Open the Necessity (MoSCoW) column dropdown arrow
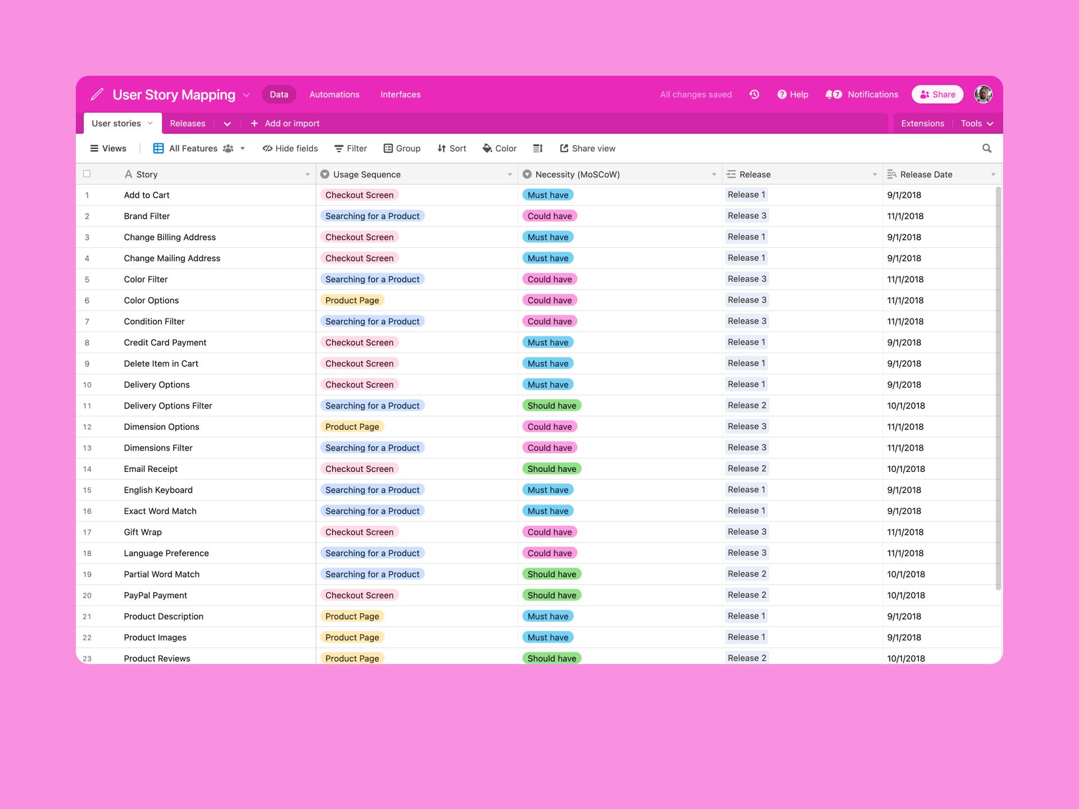 (x=714, y=175)
